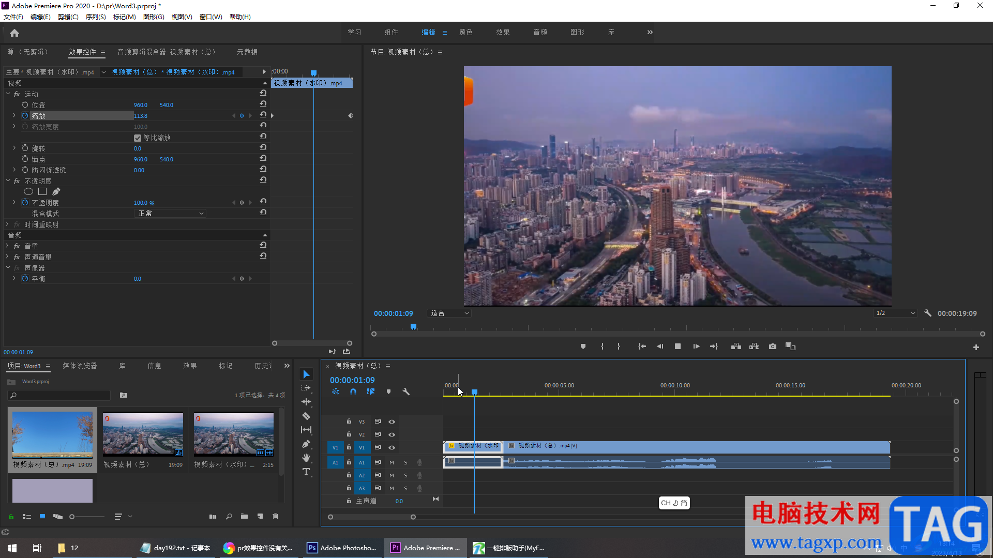This screenshot has width=993, height=558.
Task: Select the Slip tool
Action: coord(306,430)
